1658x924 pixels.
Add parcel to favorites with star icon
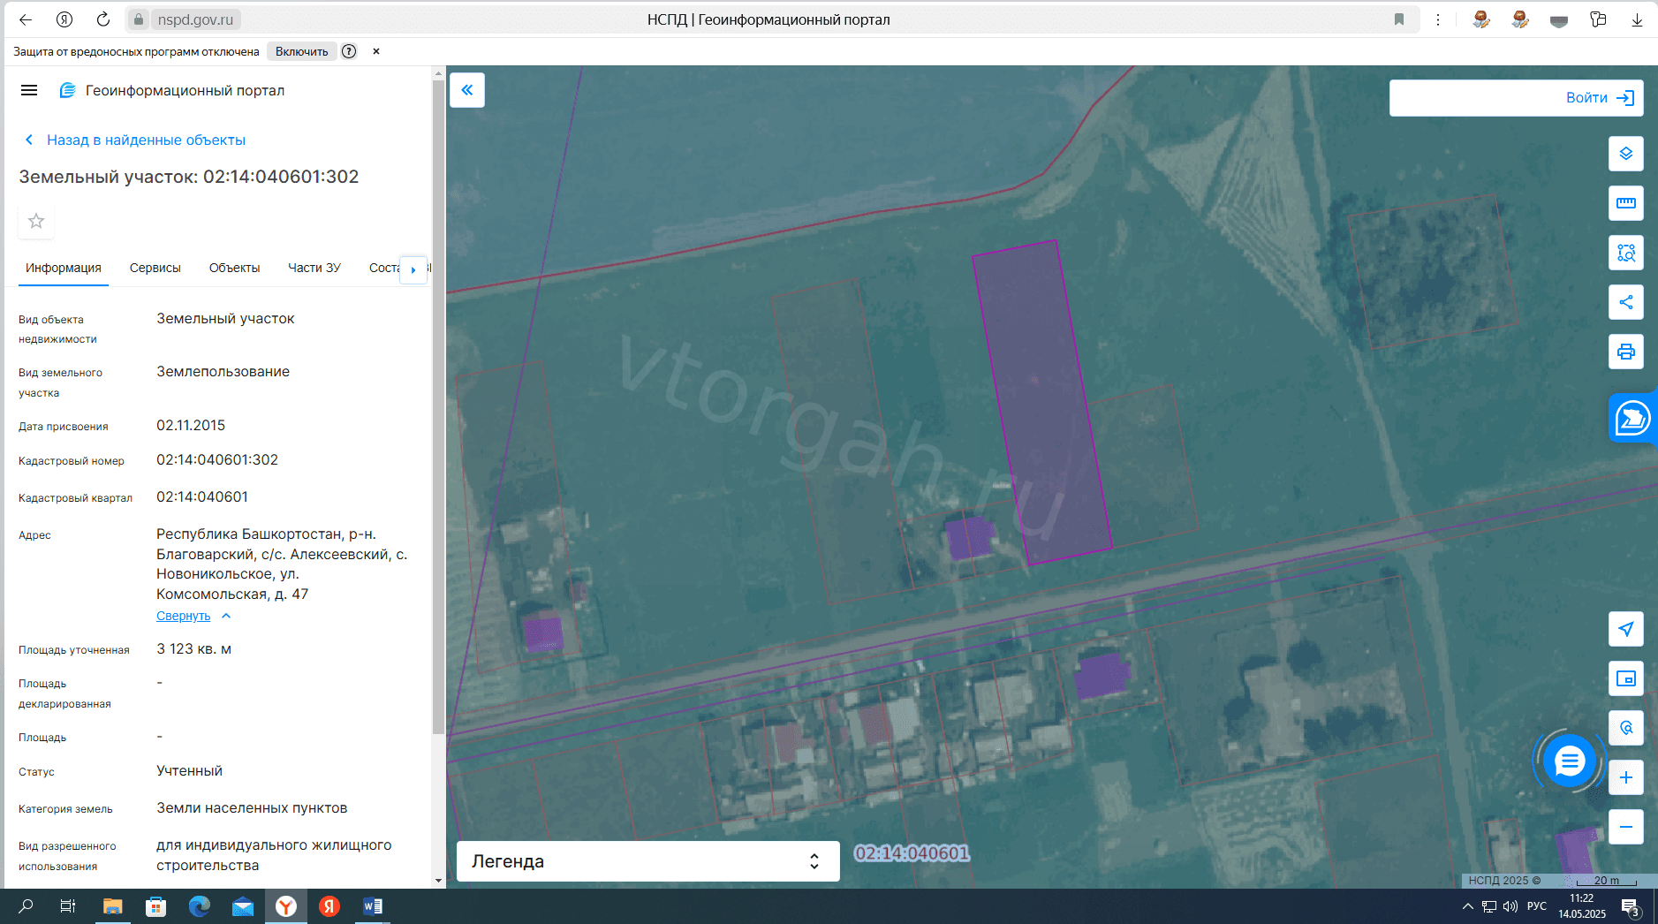coord(36,221)
